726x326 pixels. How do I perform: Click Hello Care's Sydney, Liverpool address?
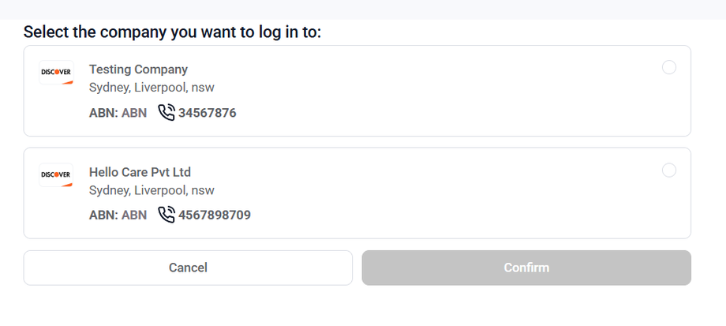click(152, 190)
